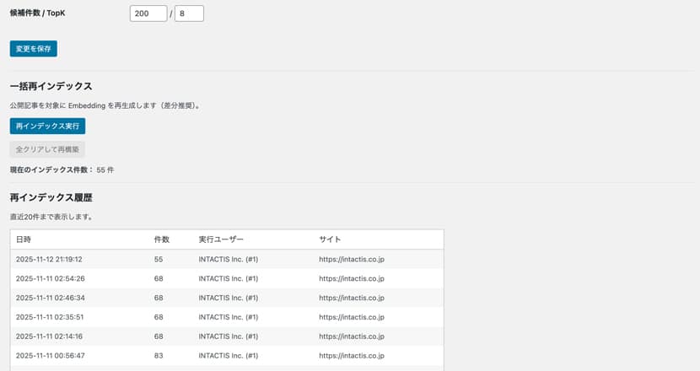The image size is (700, 371).
Task: Open site URL in the 21:19:12 row
Action: [x=352, y=259]
